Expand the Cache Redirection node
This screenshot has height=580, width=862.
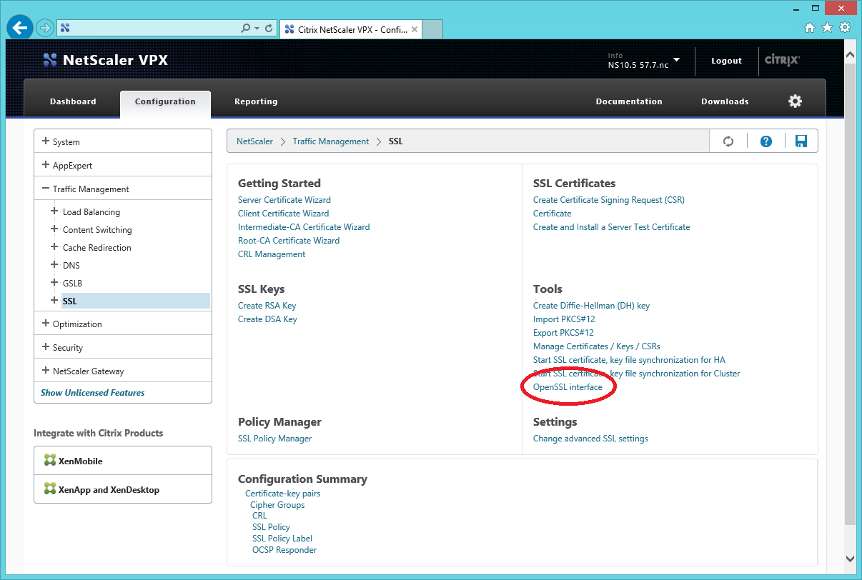54,247
